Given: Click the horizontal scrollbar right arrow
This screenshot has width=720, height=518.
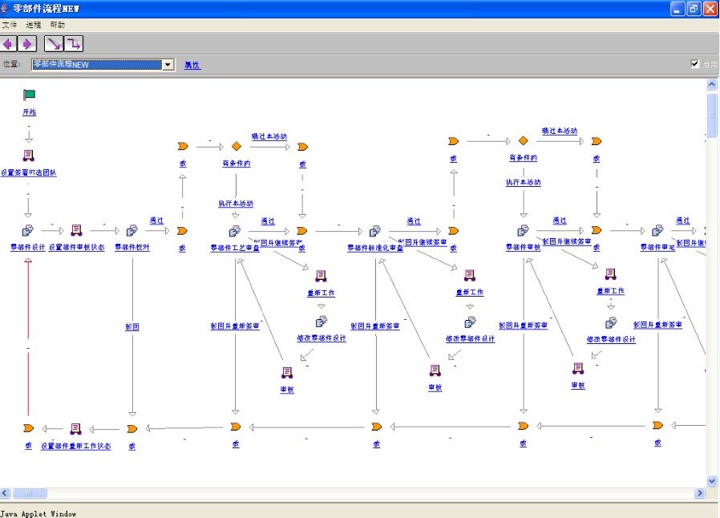Looking at the screenshot, I should [x=700, y=492].
